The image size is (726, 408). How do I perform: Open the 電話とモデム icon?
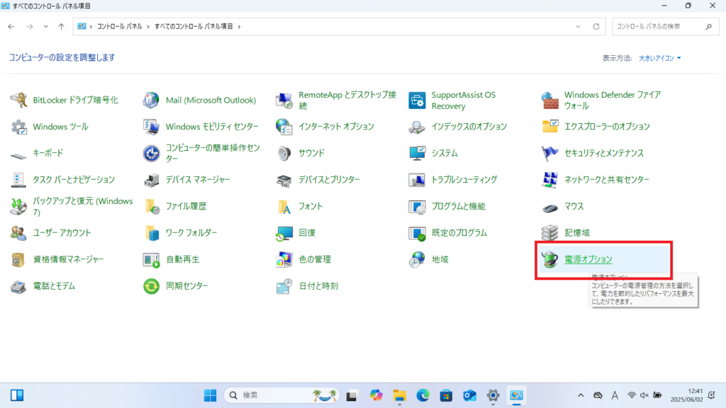pos(18,286)
